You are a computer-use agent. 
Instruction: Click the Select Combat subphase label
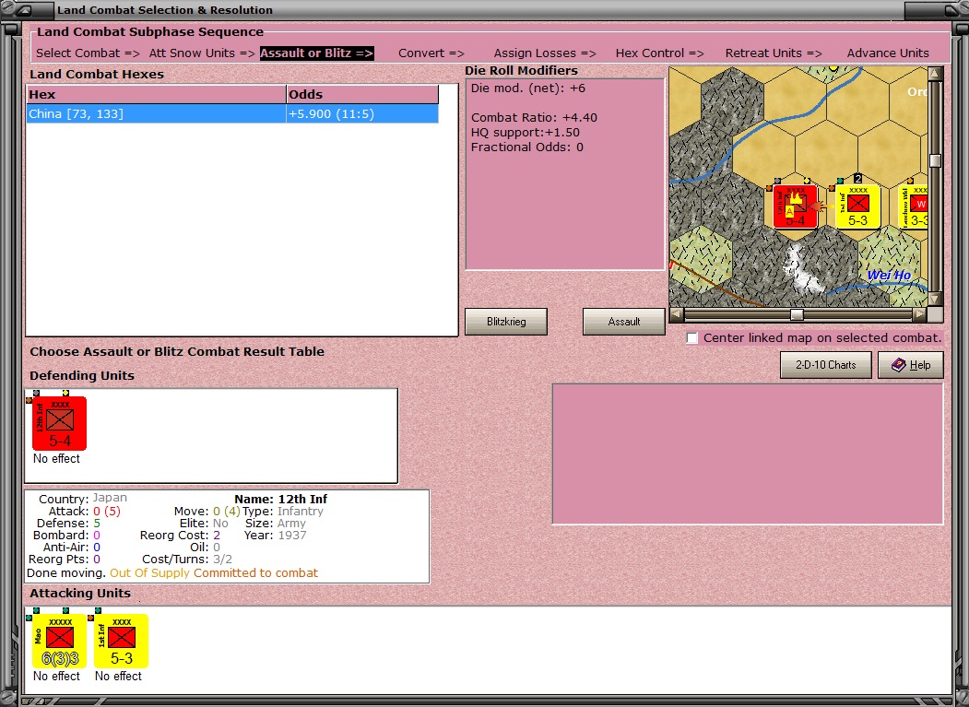(88, 53)
